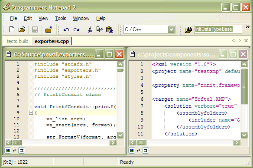
Task: Click the Copy icon in the toolbar
Action: (100, 30)
